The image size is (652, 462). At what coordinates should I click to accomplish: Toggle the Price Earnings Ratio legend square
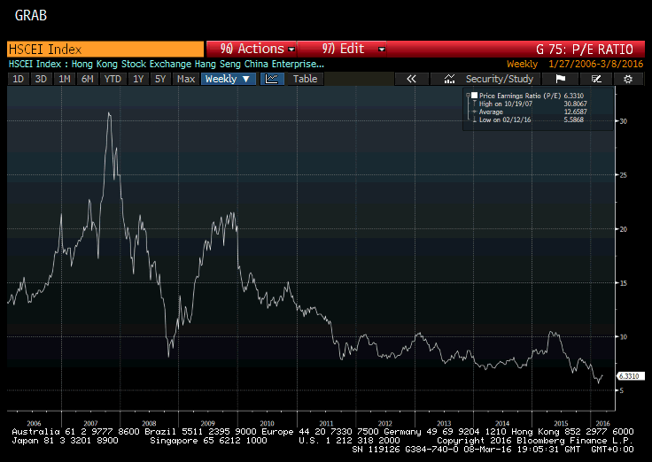(x=474, y=96)
